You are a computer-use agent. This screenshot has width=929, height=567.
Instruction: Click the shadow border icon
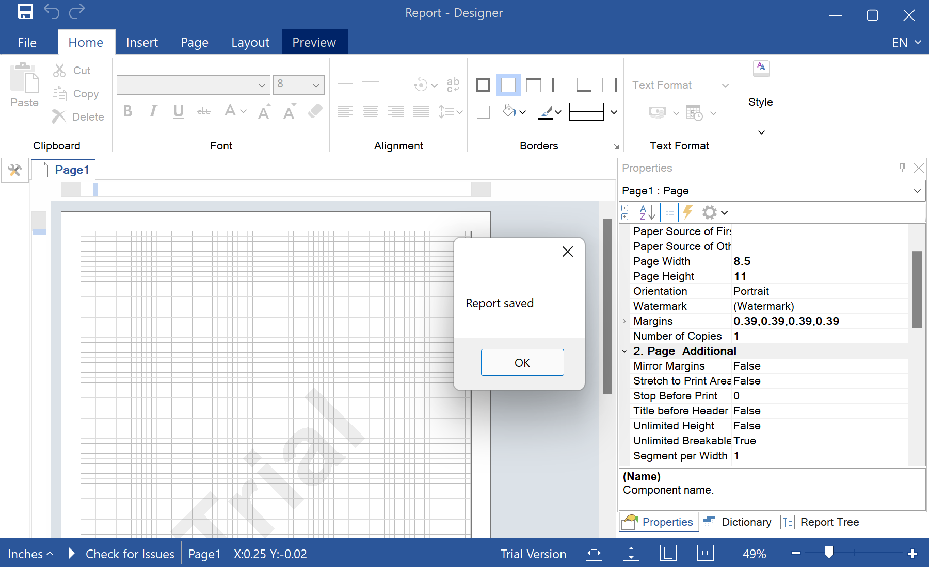click(x=483, y=111)
